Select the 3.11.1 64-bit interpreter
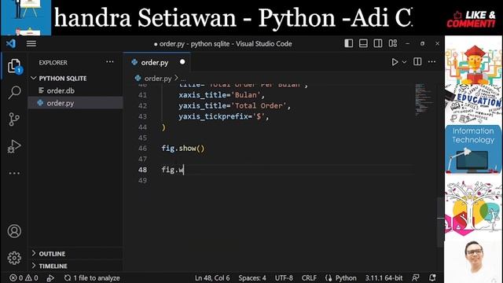The width and height of the screenshot is (503, 283). click(384, 277)
